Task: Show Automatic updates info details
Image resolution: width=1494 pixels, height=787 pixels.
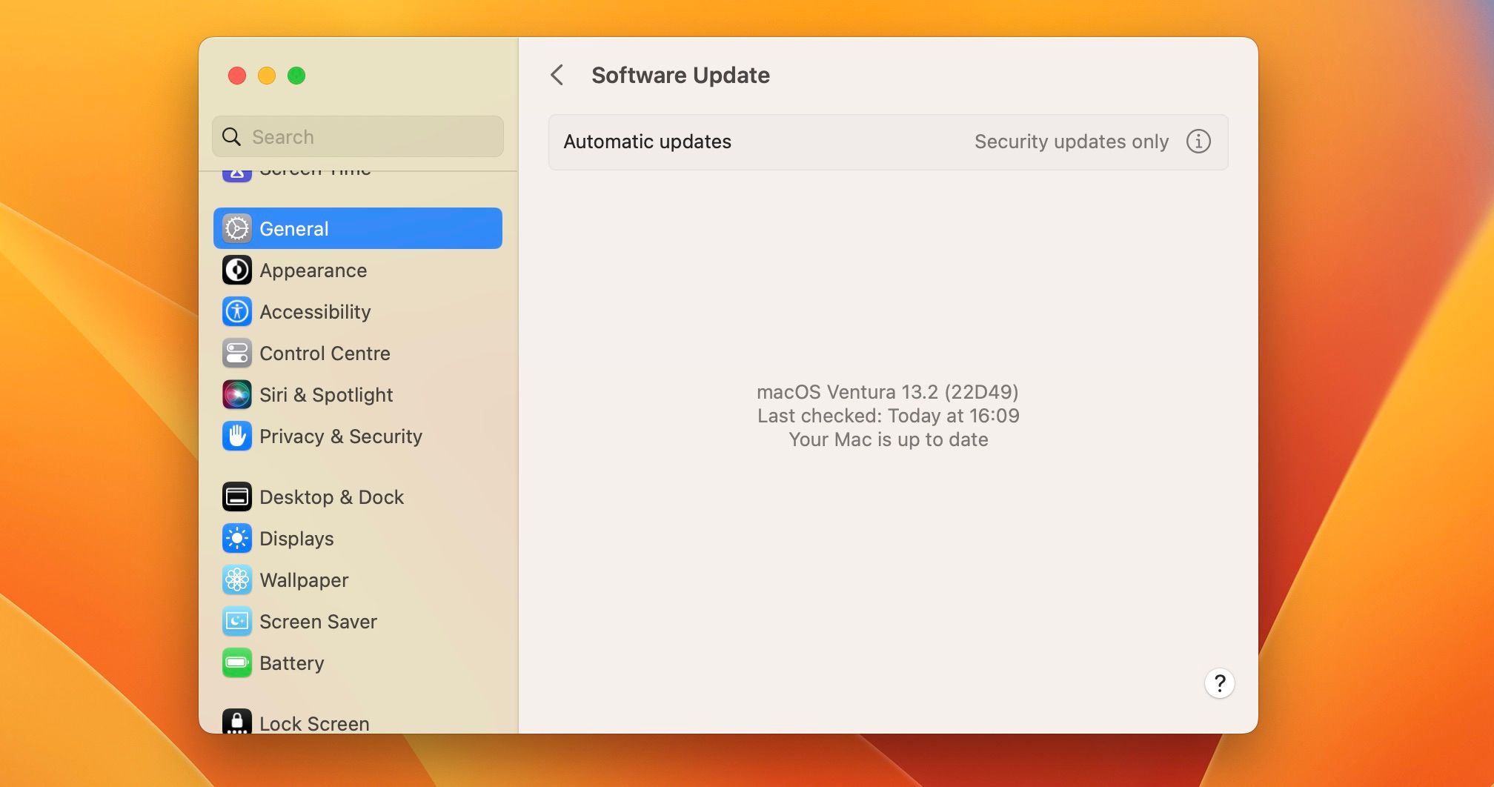Action: [1198, 142]
